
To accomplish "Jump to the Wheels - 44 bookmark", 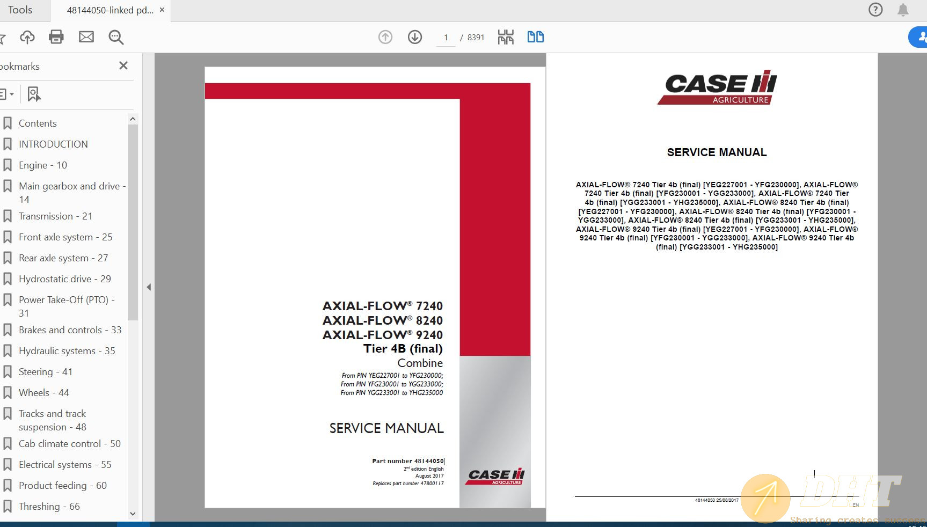I will 44,393.
